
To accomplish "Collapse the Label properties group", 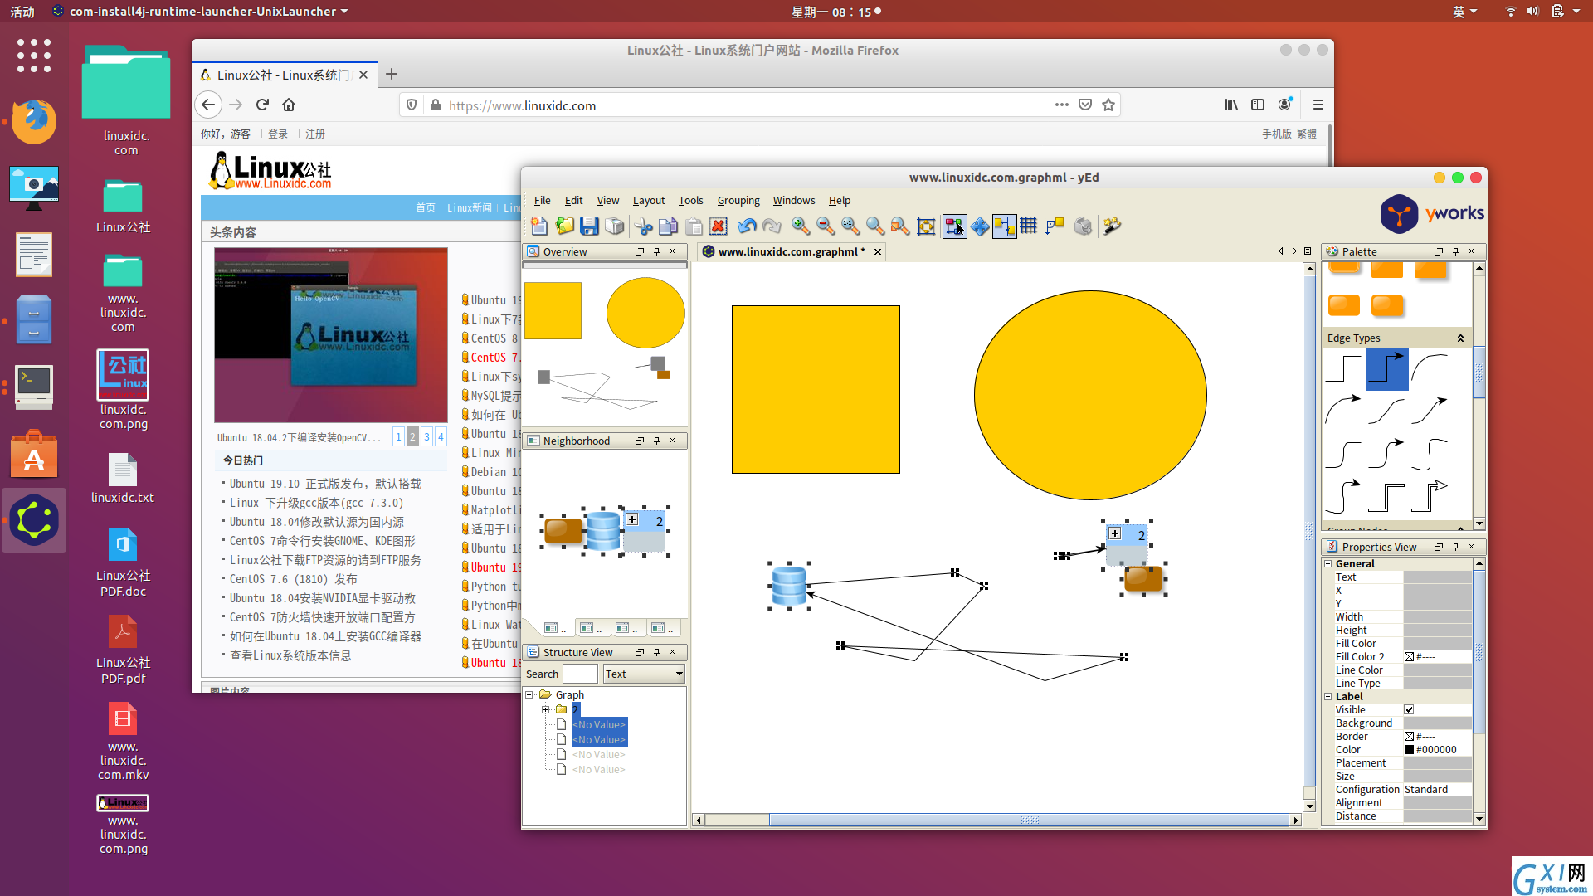I will 1328,697.
